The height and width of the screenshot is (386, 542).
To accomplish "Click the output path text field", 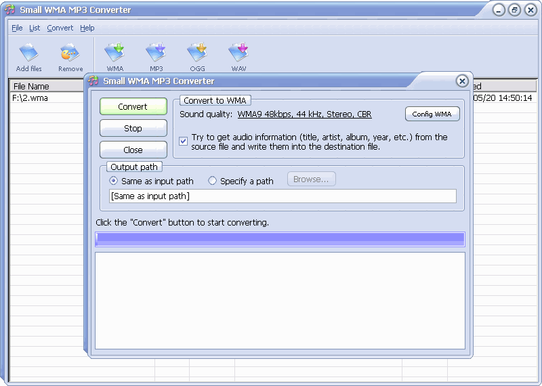I will 283,196.
